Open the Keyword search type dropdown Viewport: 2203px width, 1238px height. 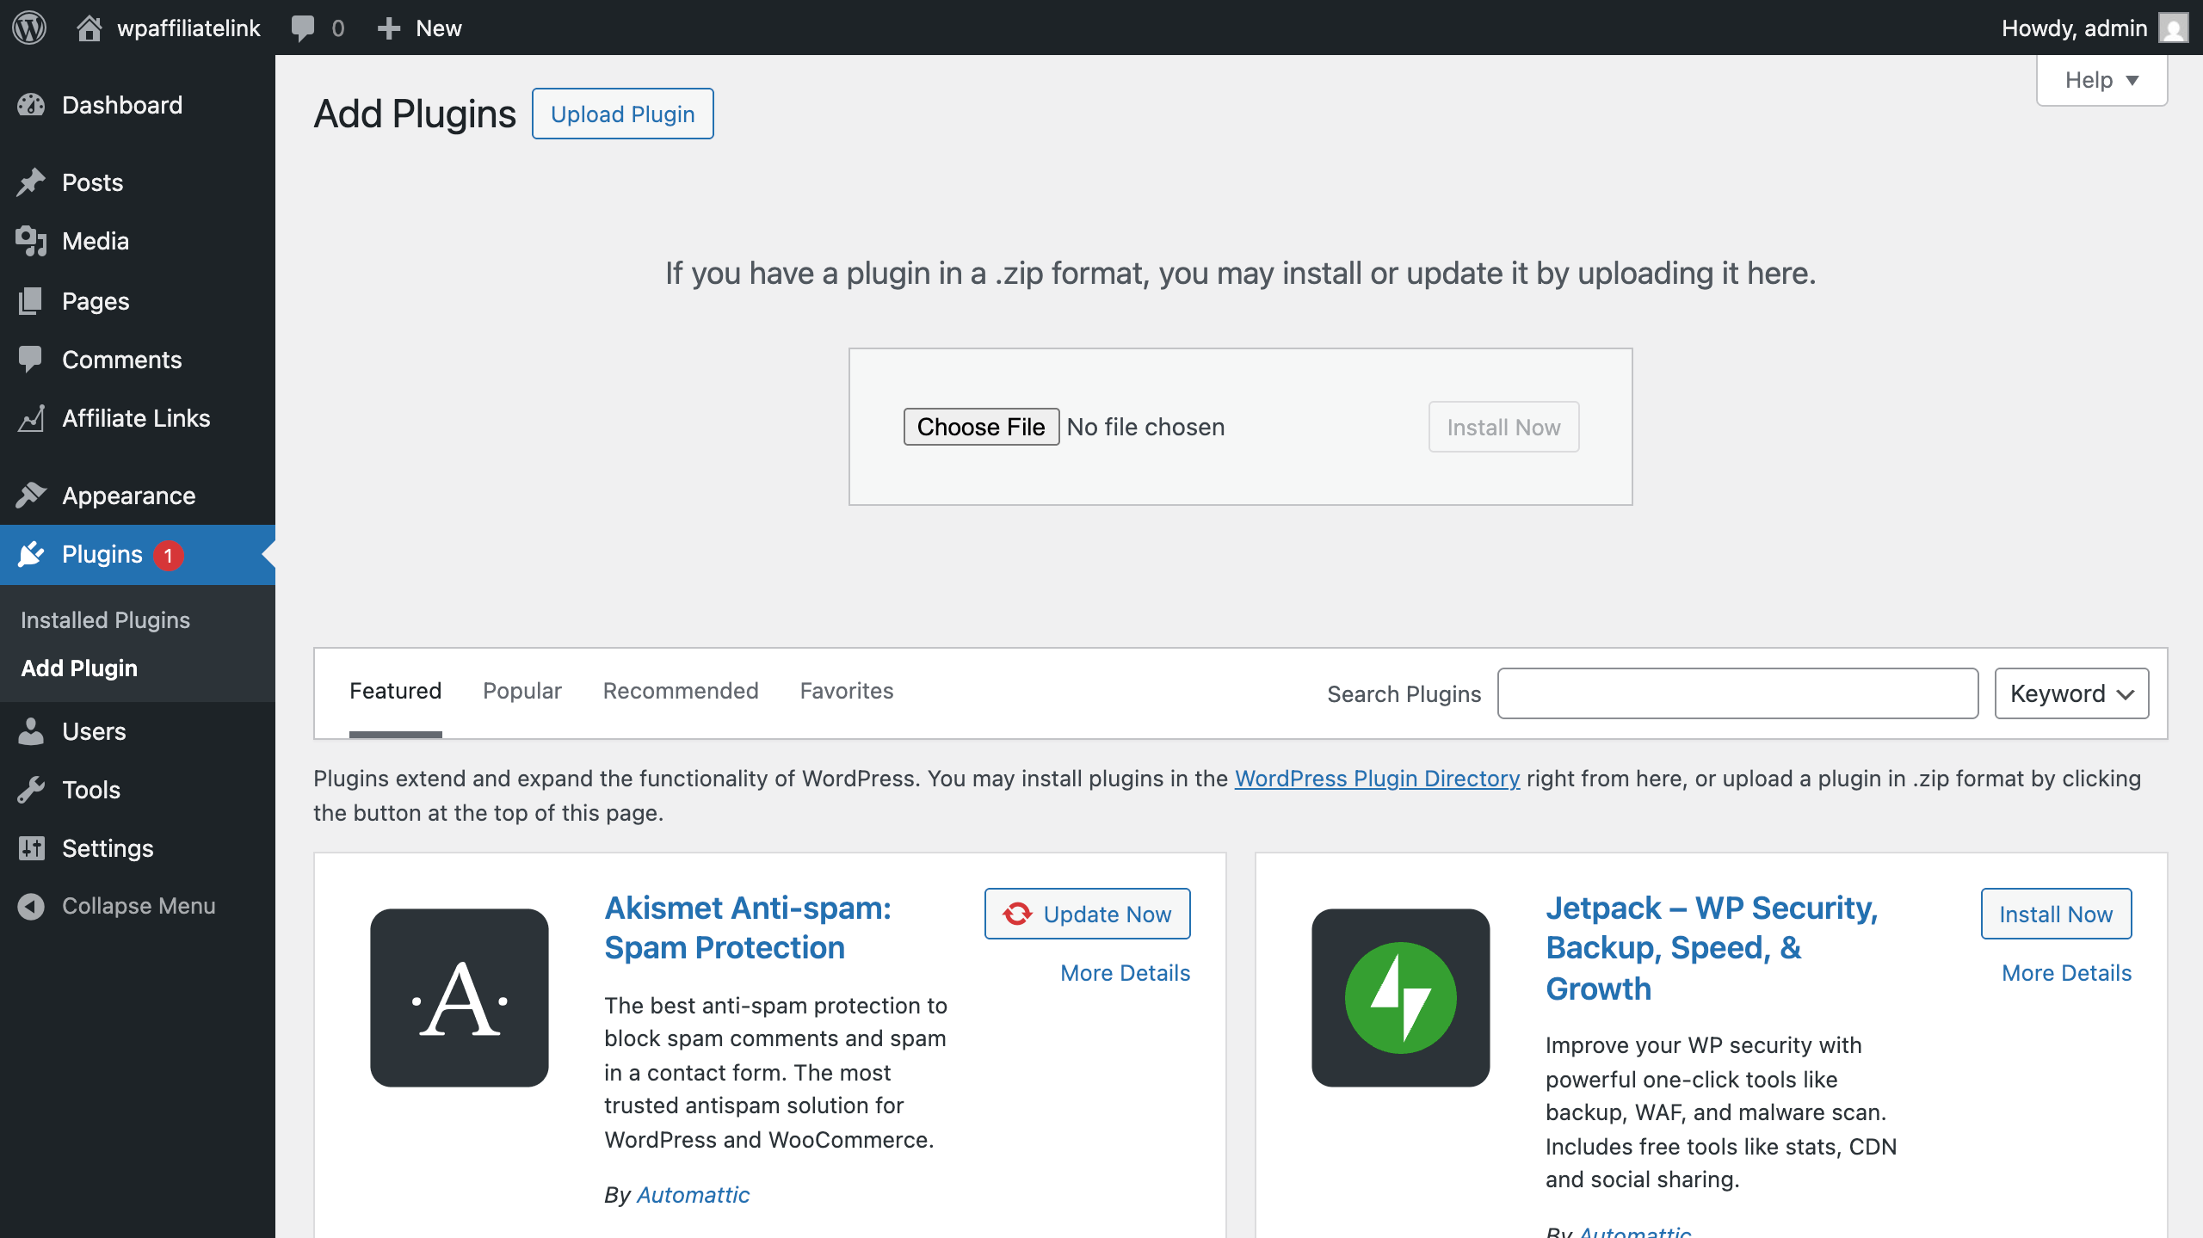2071,693
